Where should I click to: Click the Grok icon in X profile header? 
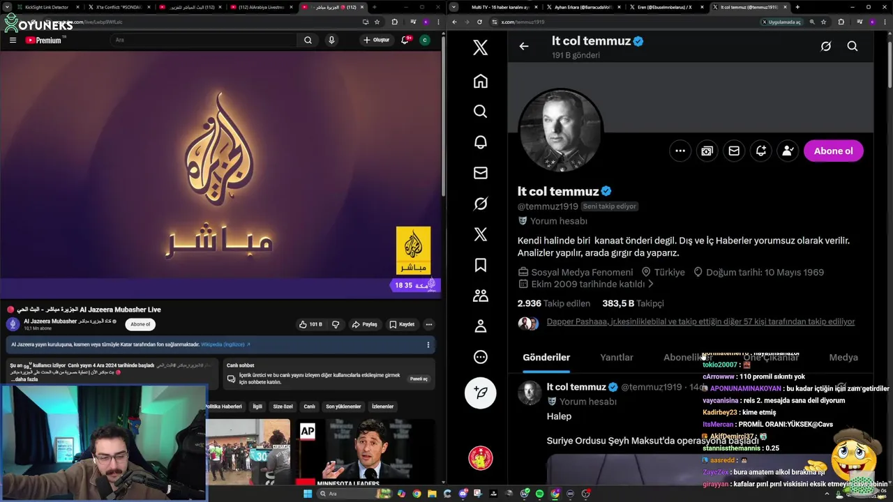825,46
